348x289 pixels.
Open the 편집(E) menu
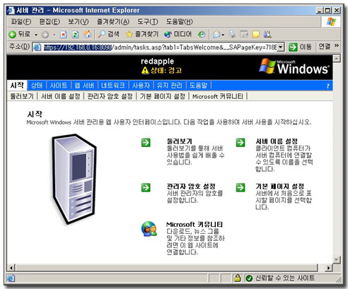click(x=50, y=22)
